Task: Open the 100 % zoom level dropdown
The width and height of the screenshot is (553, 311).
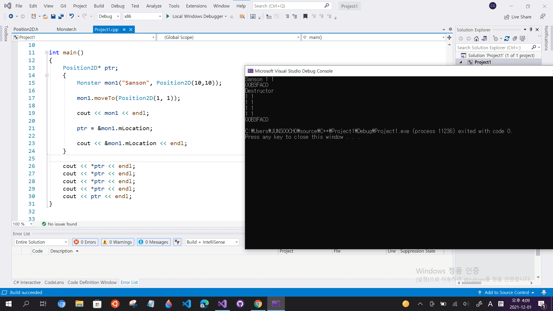Action: click(x=31, y=224)
